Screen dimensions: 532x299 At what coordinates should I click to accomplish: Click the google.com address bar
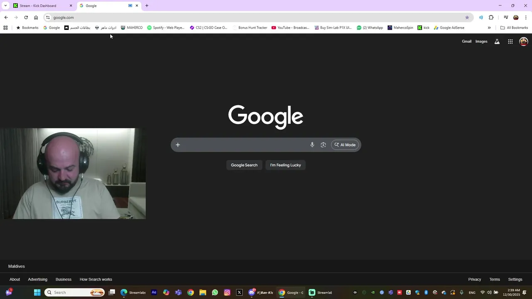[258, 17]
